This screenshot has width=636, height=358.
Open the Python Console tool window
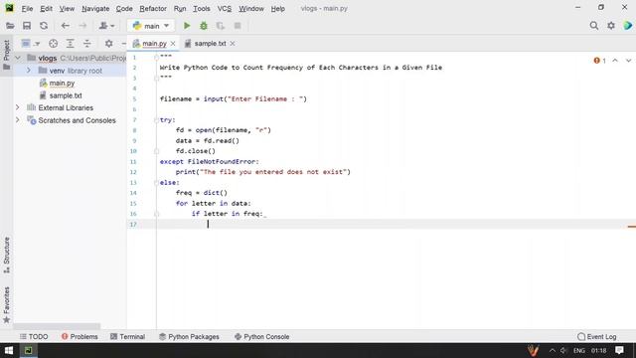pos(262,336)
